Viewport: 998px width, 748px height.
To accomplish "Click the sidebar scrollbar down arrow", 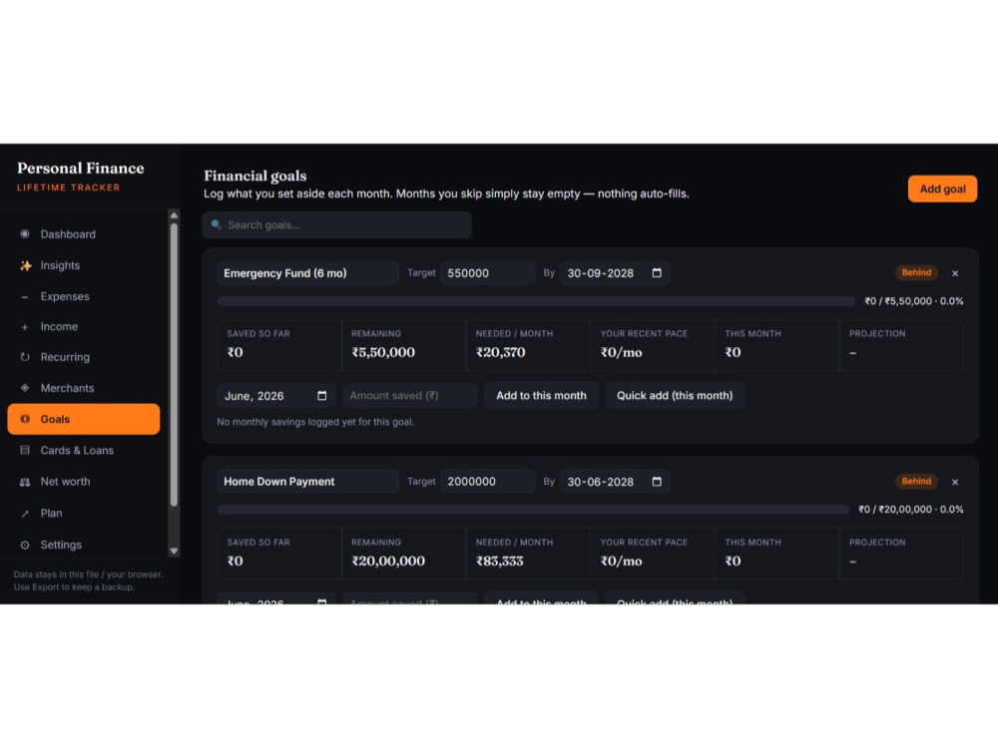I will [x=174, y=551].
